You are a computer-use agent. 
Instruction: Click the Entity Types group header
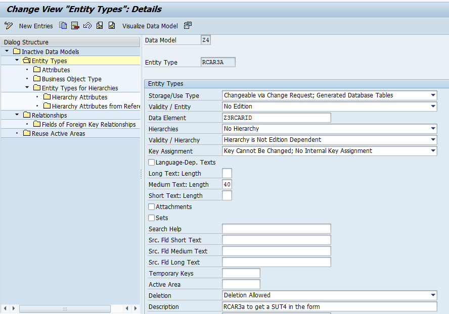tap(297, 83)
